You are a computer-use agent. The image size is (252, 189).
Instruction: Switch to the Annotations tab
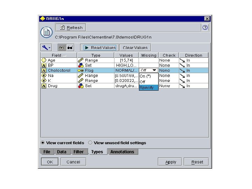pyautogui.click(x=122, y=152)
